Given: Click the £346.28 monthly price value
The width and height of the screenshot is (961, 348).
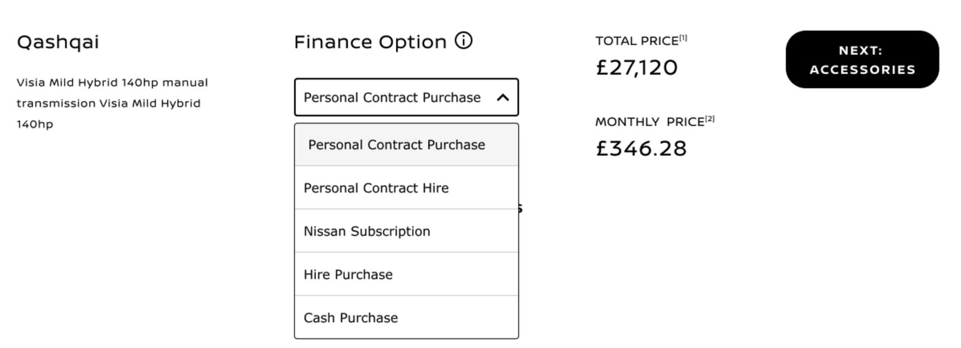Looking at the screenshot, I should (x=641, y=148).
